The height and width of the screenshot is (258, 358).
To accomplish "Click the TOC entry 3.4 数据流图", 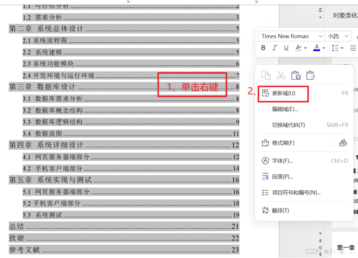I will click(x=131, y=134).
